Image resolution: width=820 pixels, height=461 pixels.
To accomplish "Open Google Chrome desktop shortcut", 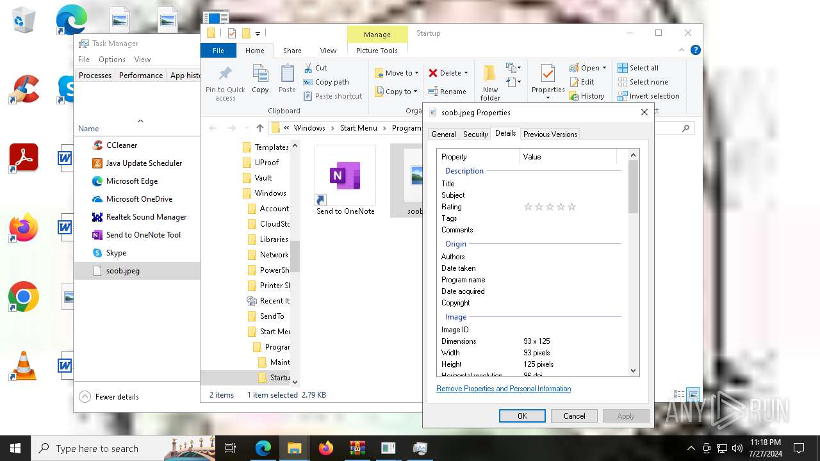I will pos(24,297).
